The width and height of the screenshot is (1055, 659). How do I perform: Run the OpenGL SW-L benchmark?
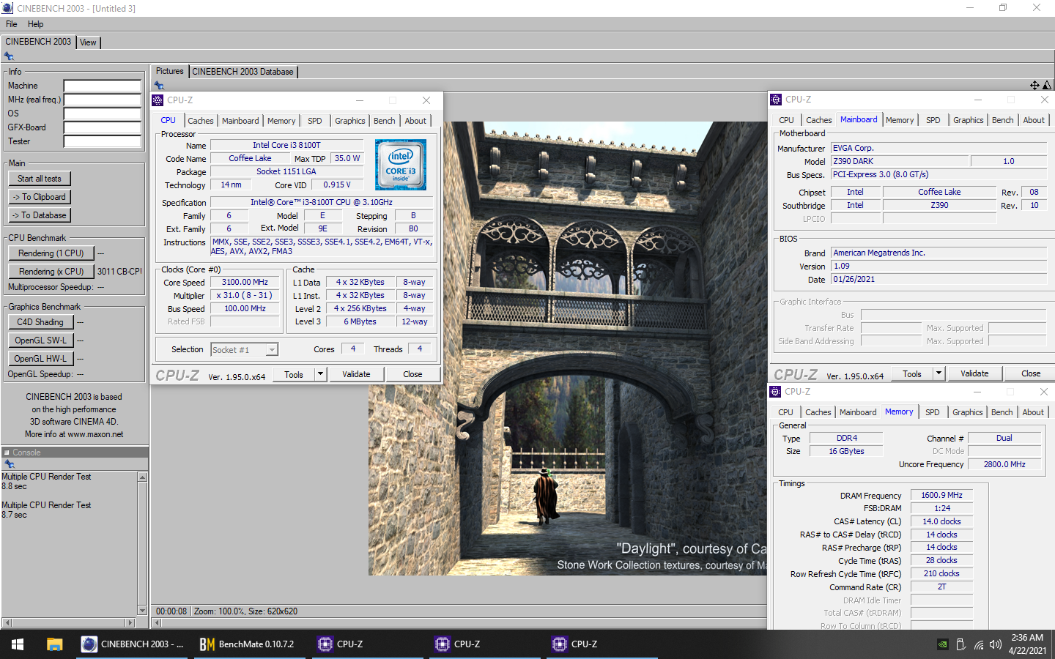[40, 340]
